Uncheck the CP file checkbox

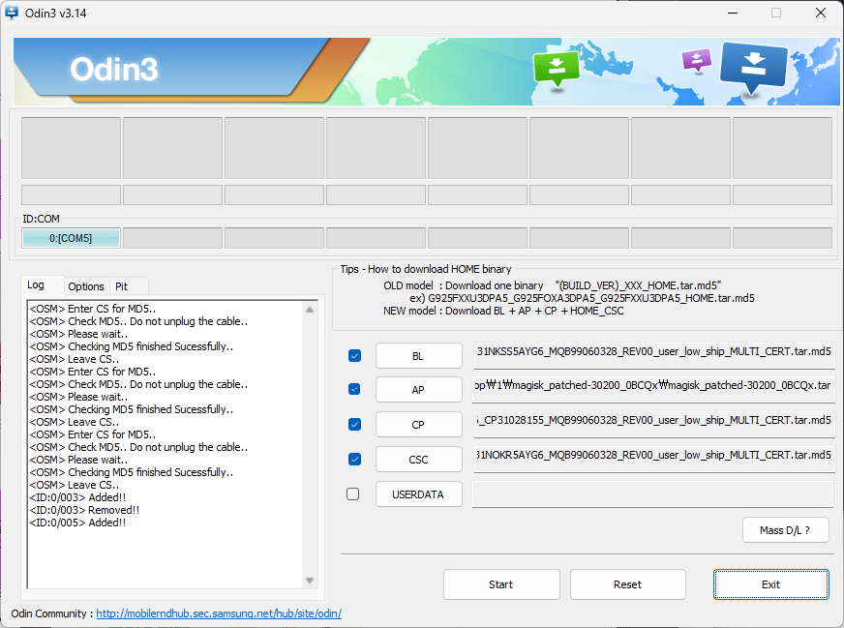(x=354, y=424)
